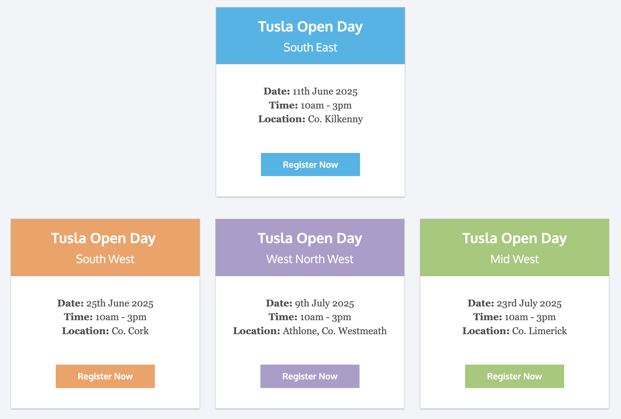Click the Athlone, Co. Westmeath location text

[334, 331]
